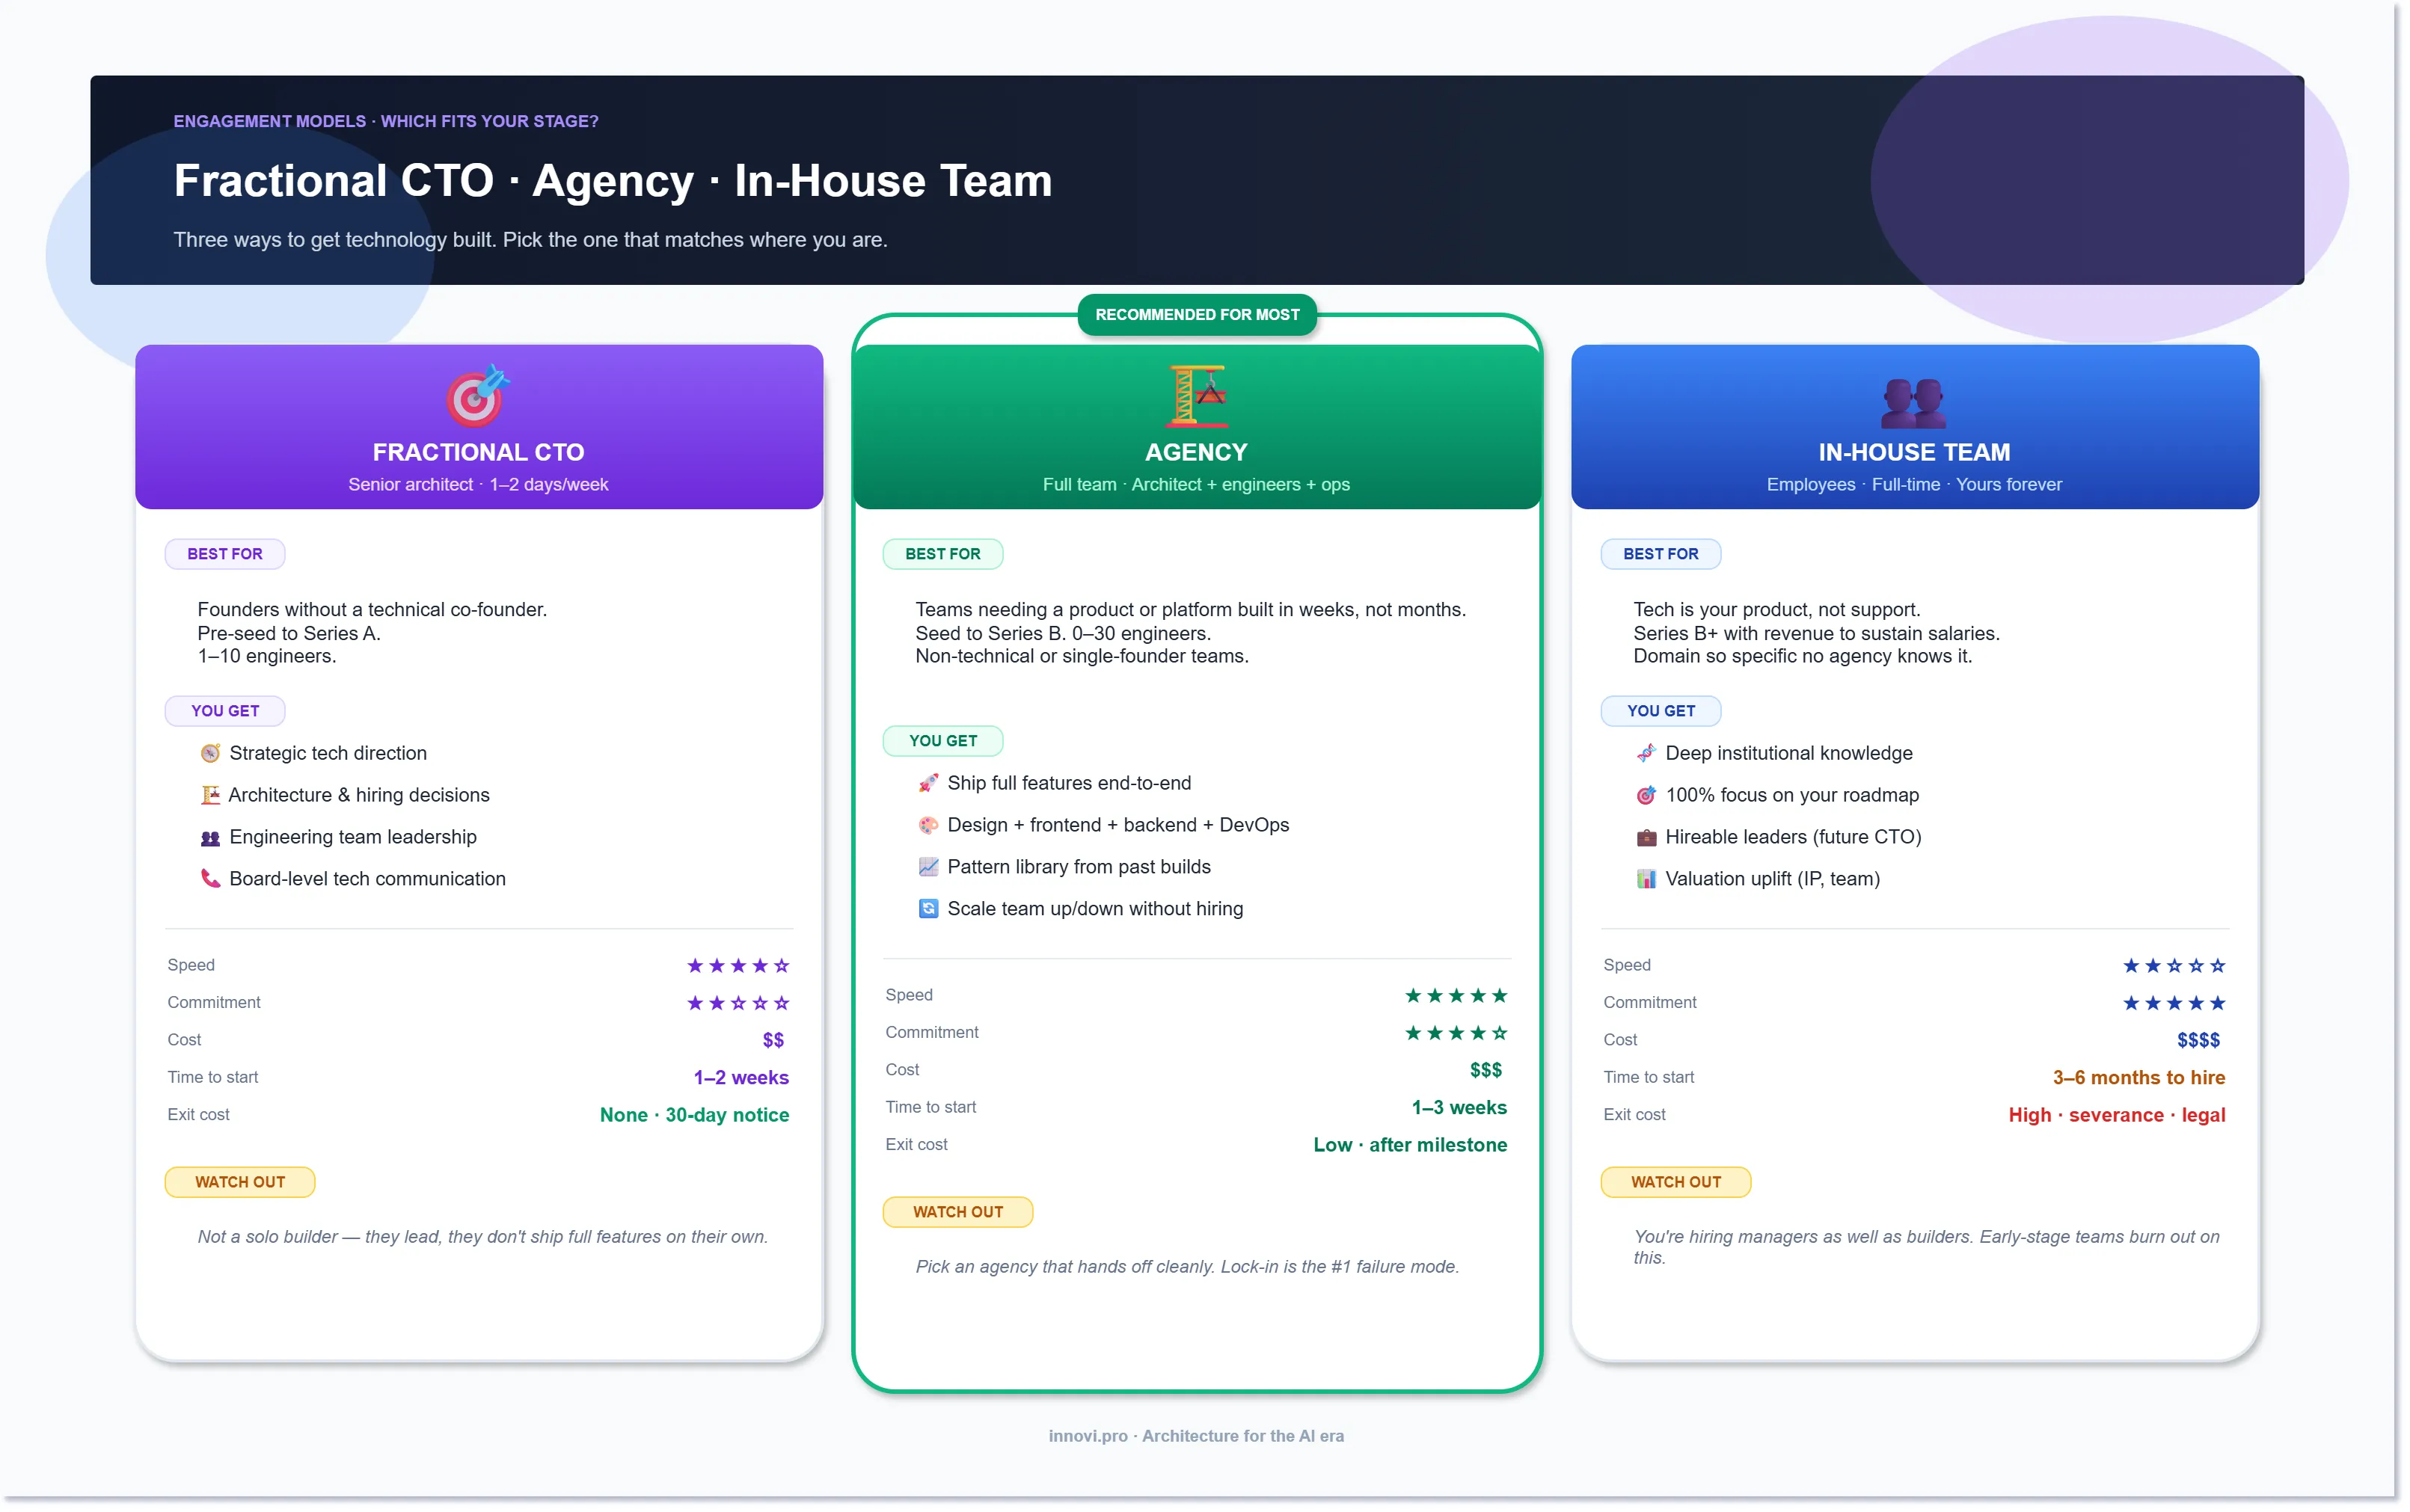Select the DNA icon beside Deep institutional knowledge
2410x1512 pixels.
1646,753
